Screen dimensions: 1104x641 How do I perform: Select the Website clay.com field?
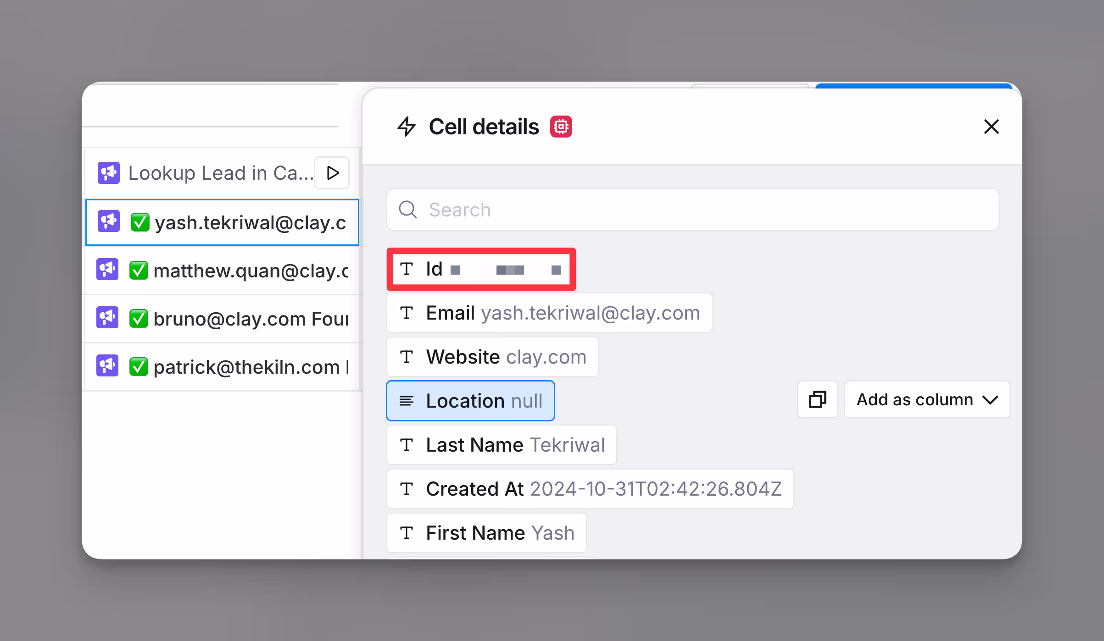[x=492, y=357]
